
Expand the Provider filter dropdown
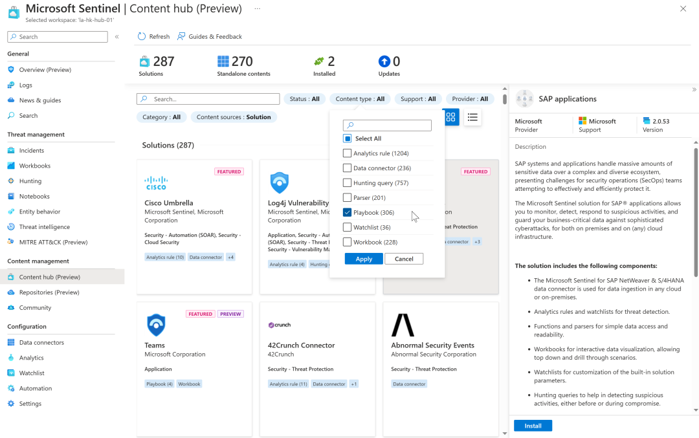click(470, 99)
